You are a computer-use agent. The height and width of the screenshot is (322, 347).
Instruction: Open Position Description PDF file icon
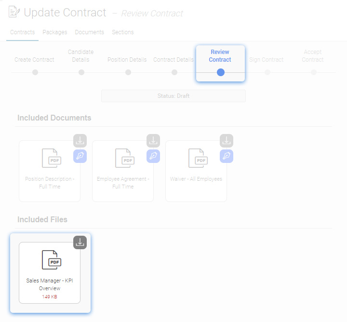coord(52,158)
